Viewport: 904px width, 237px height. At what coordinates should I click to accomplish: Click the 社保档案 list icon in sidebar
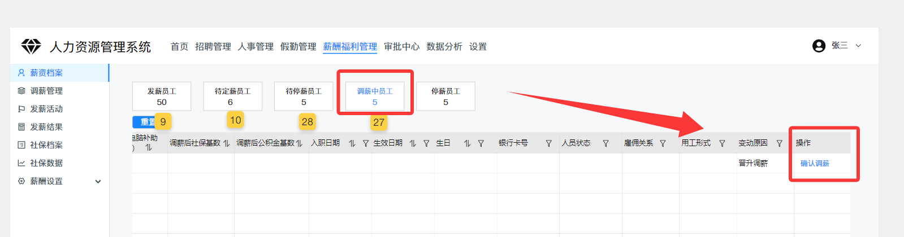coord(21,145)
